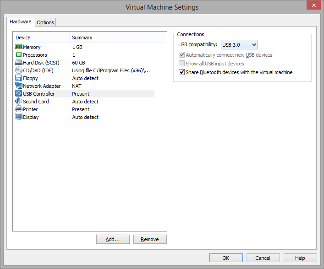The height and width of the screenshot is (269, 324).
Task: Click the Add... button
Action: [x=112, y=239]
